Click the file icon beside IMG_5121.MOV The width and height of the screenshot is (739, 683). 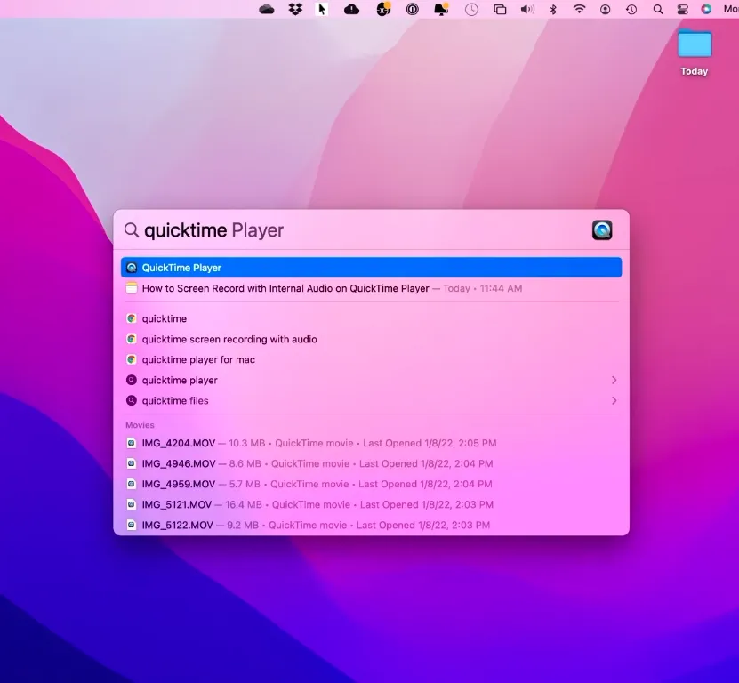pyautogui.click(x=132, y=504)
